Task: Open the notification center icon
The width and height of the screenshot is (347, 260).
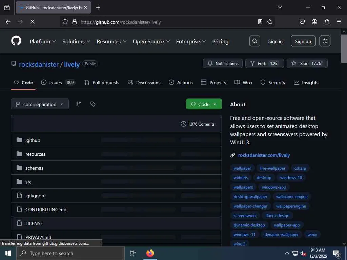Action: point(336,253)
